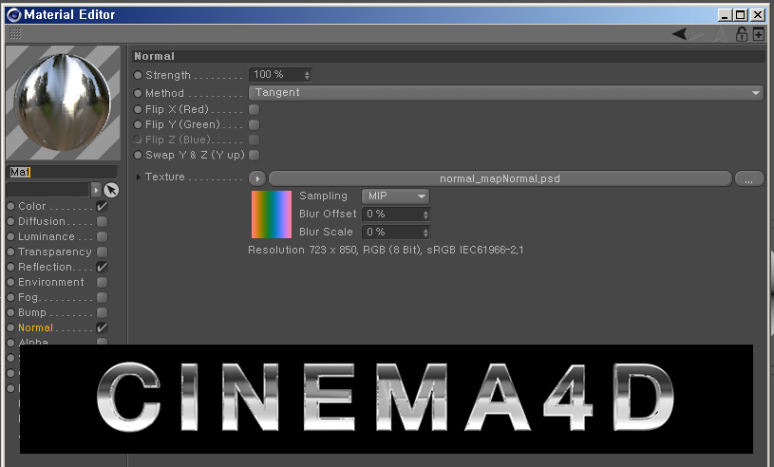774x467 pixels.
Task: Click the Method animation dot
Action: pyautogui.click(x=138, y=93)
